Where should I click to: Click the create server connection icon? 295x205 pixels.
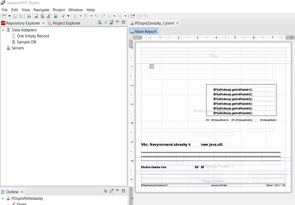pos(111,22)
